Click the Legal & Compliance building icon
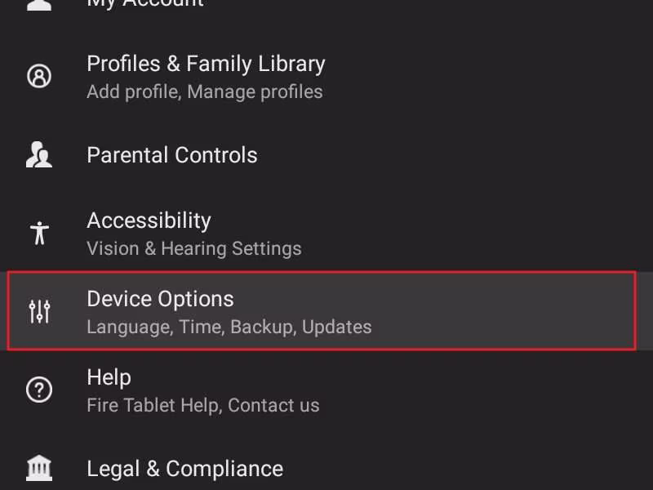 point(39,468)
